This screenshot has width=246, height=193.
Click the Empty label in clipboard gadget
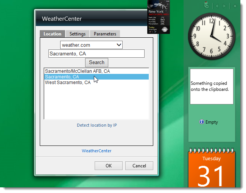[212, 122]
